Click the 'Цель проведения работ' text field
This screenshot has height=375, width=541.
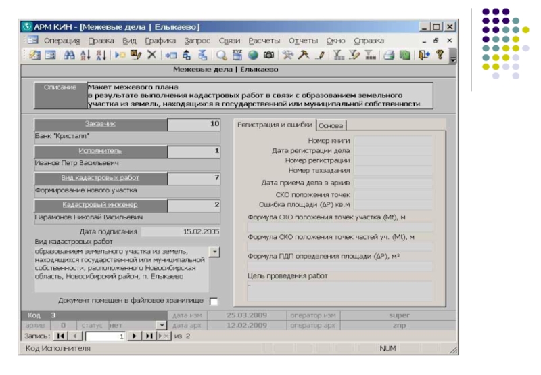(x=339, y=291)
